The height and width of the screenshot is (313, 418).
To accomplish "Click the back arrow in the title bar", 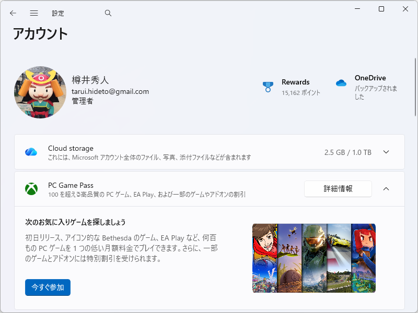I will click(13, 13).
